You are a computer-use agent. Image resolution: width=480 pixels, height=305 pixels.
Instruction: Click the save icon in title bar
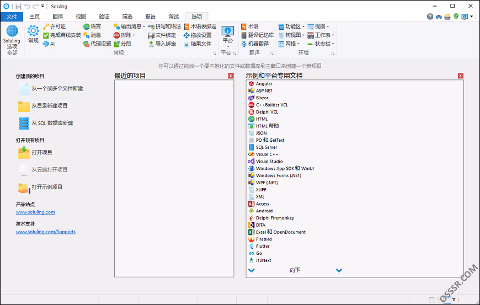[x=18, y=6]
